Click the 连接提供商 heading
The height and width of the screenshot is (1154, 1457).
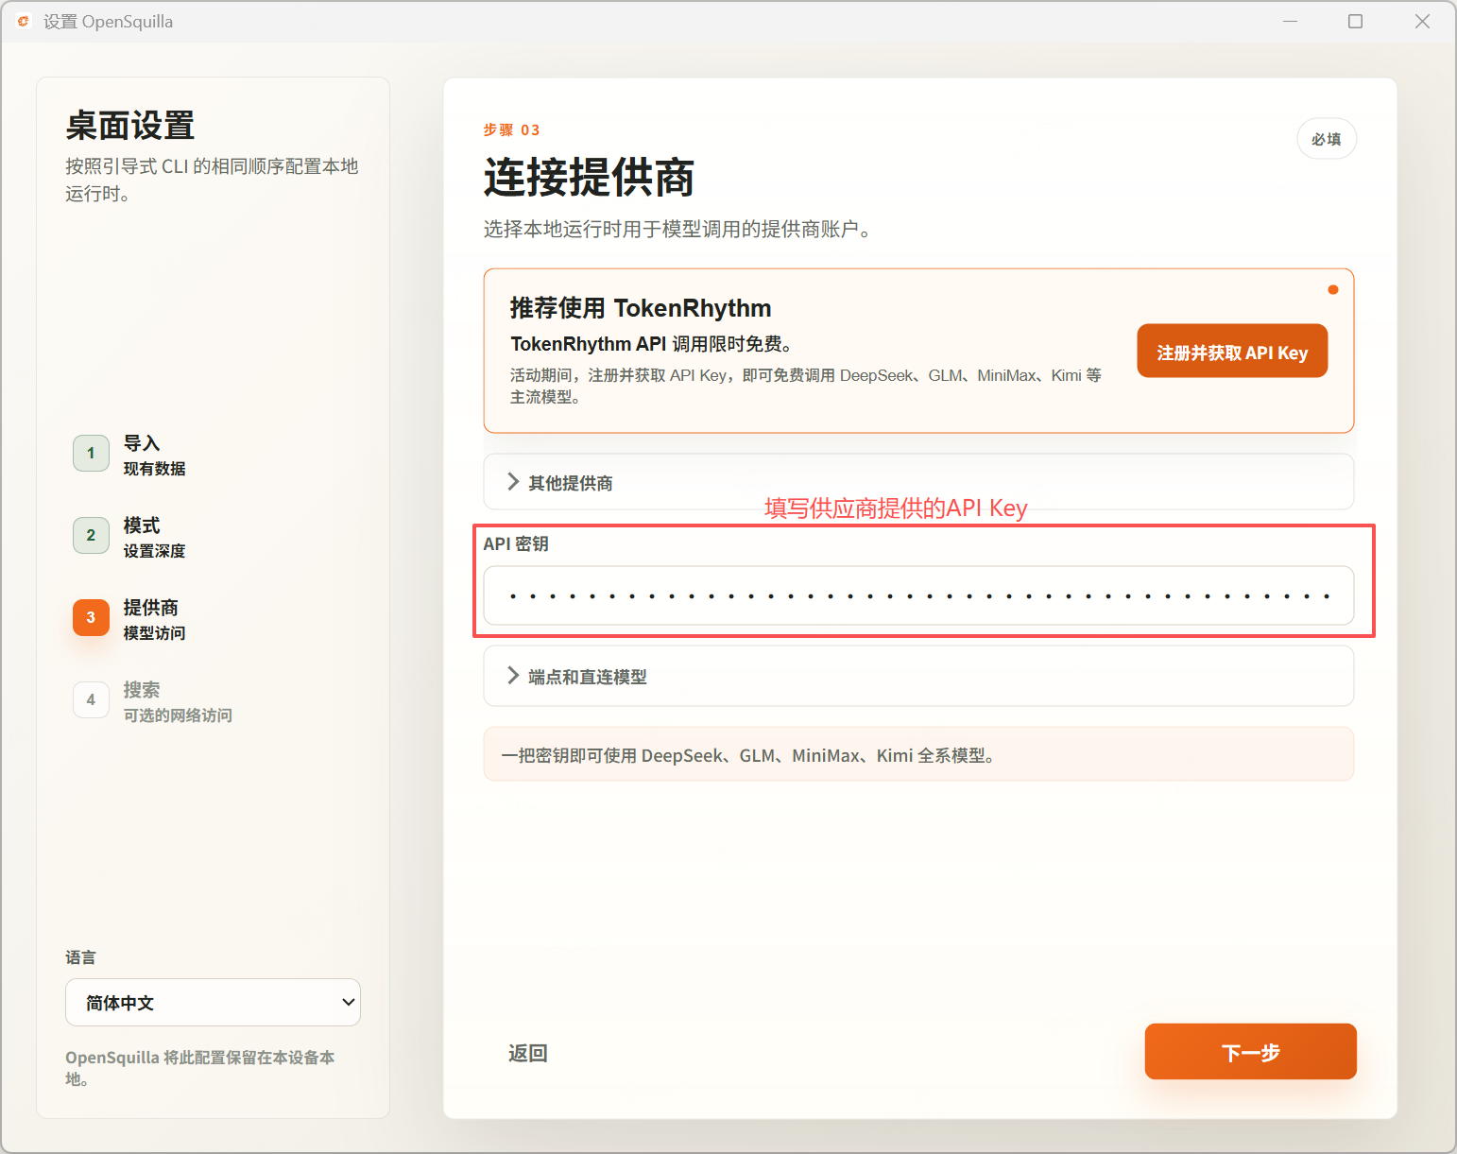(590, 178)
